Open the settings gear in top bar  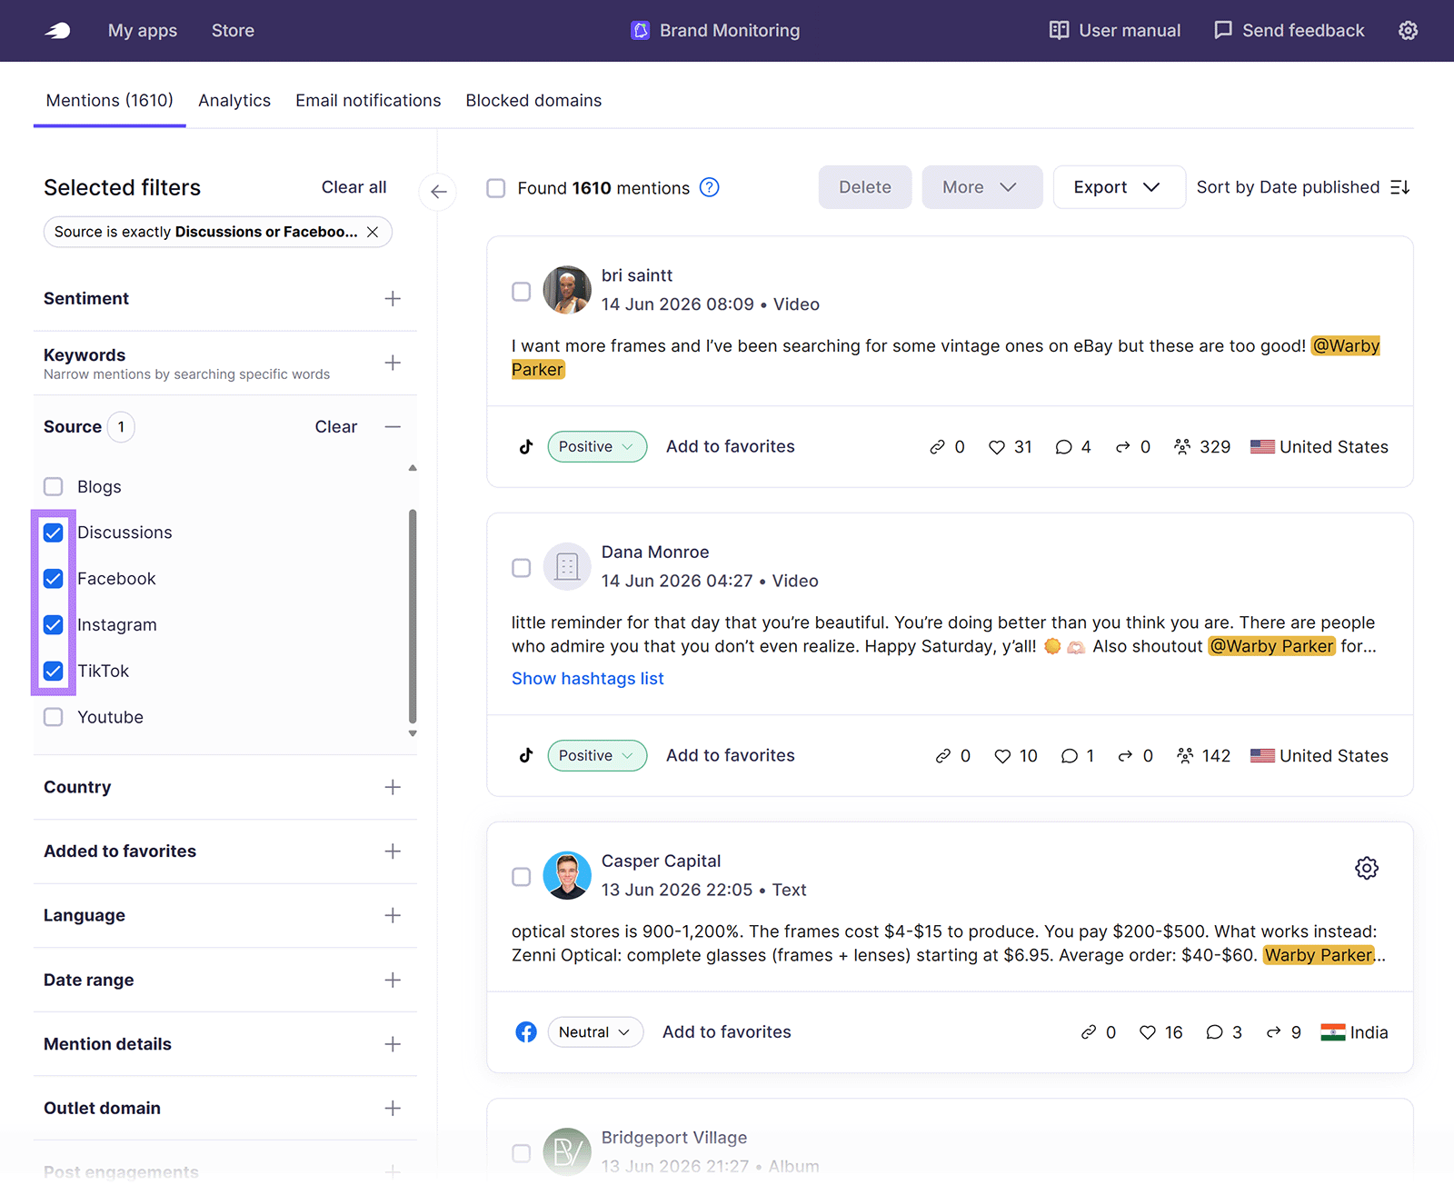[1408, 31]
